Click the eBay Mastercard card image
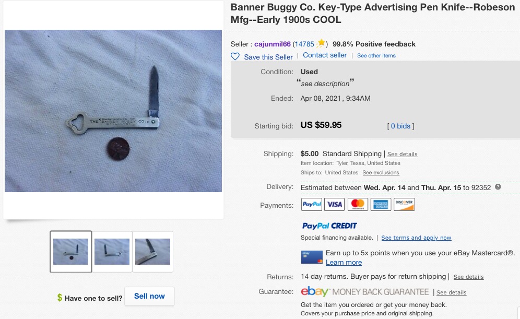The height and width of the screenshot is (319, 520). point(312,257)
